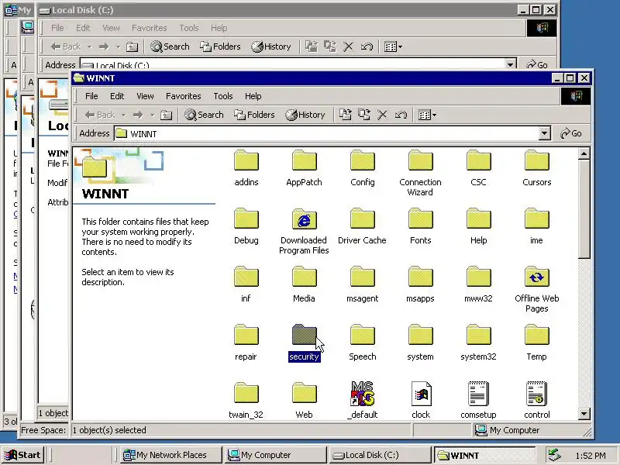Screen dimensions: 620x465
Task: Open Forward history dropdown arrow in WINNT
Action: [152, 115]
